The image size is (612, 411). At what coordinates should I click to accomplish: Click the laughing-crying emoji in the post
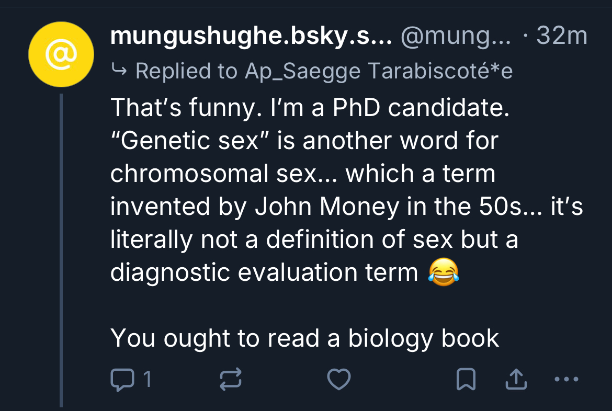click(443, 273)
